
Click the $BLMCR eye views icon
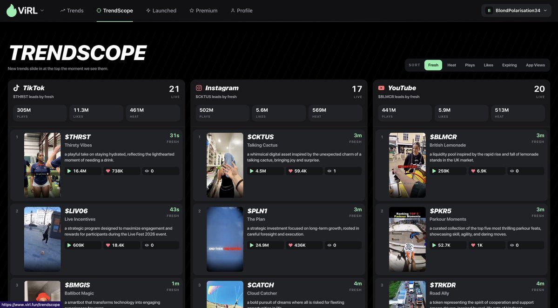coord(512,171)
